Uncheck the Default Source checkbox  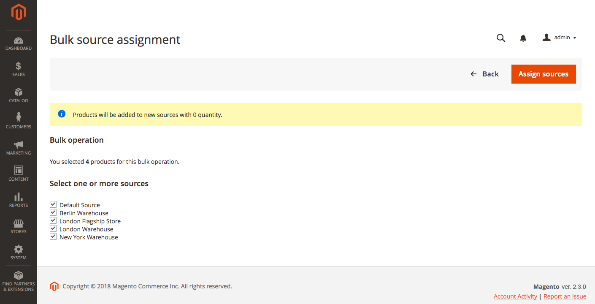click(x=53, y=205)
